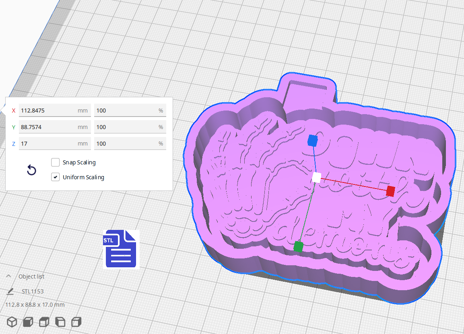Screen dimensions: 464x334
Task: Switch to the top view preset
Action: coord(44,322)
